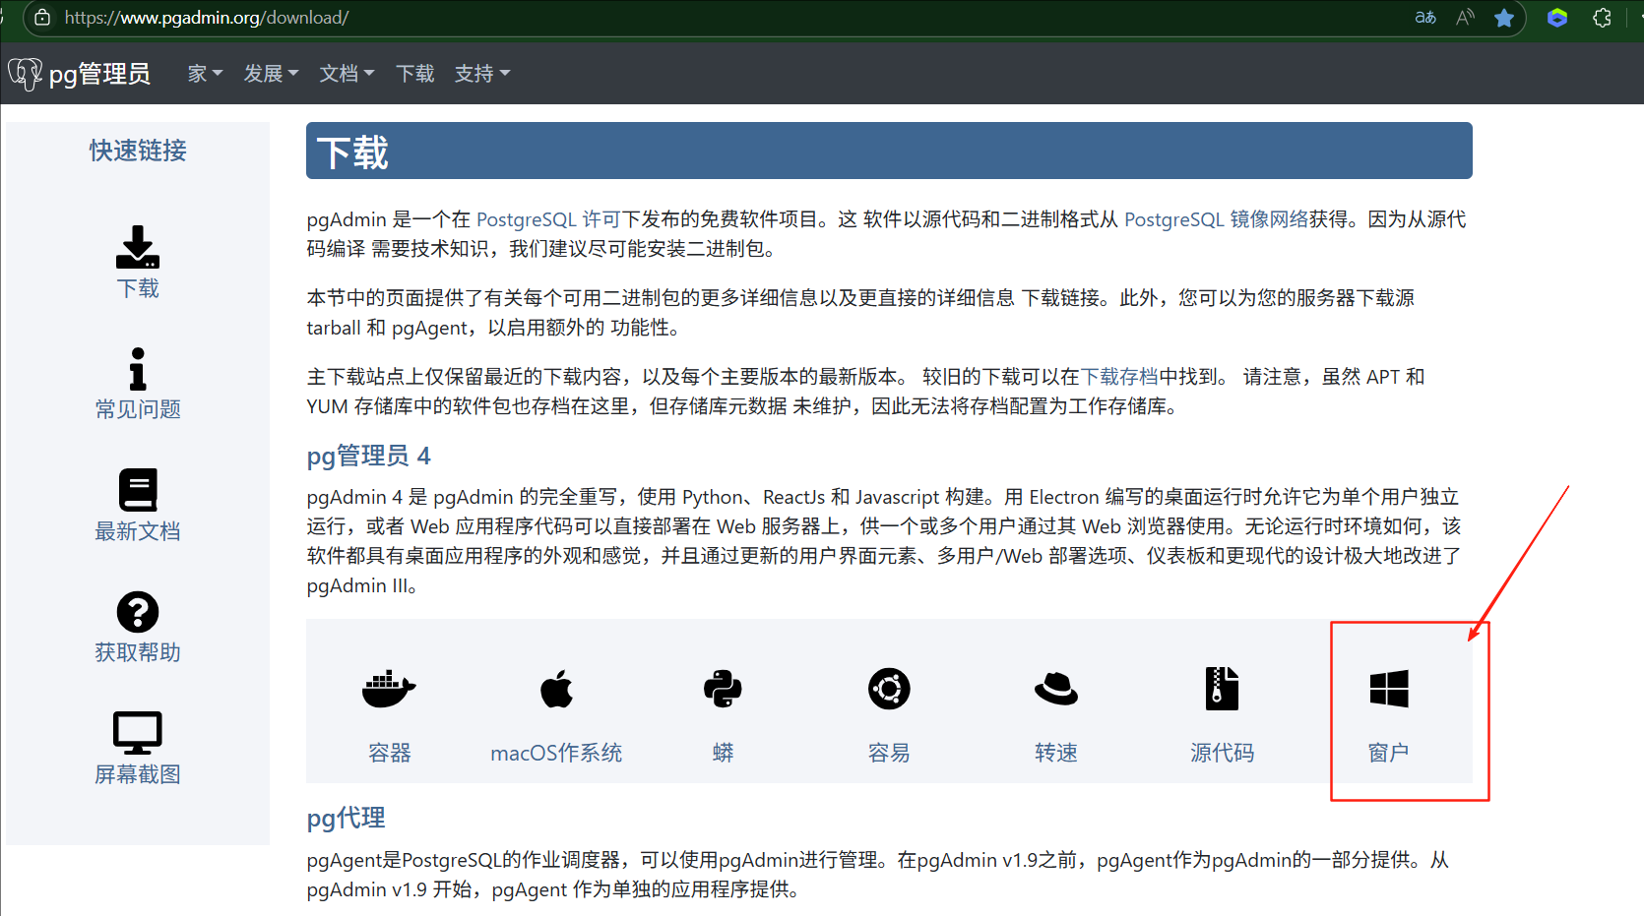Select the 源代码 download label

[x=1223, y=753]
